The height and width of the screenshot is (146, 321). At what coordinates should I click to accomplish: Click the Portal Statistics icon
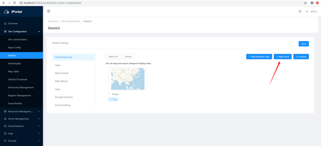point(5,126)
